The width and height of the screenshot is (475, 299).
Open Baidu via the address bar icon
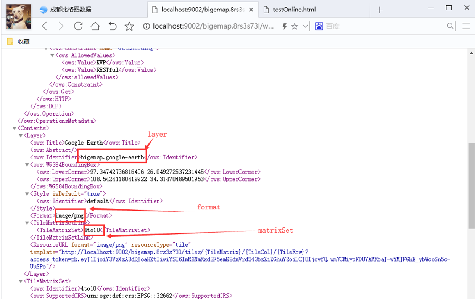319,26
